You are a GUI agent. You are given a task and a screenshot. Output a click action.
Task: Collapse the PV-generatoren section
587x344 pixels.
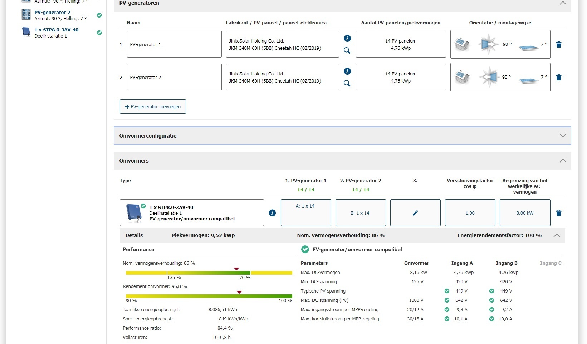(563, 3)
